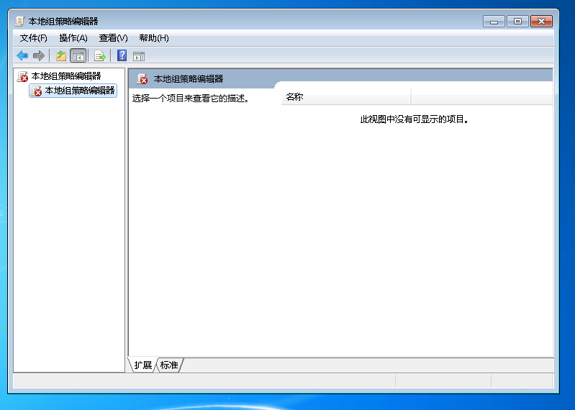The image size is (575, 410).
Task: Toggle the Show/Hide action pane icon
Action: tap(139, 56)
